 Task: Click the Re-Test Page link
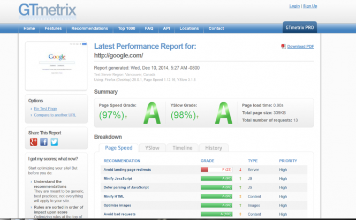[46, 109]
